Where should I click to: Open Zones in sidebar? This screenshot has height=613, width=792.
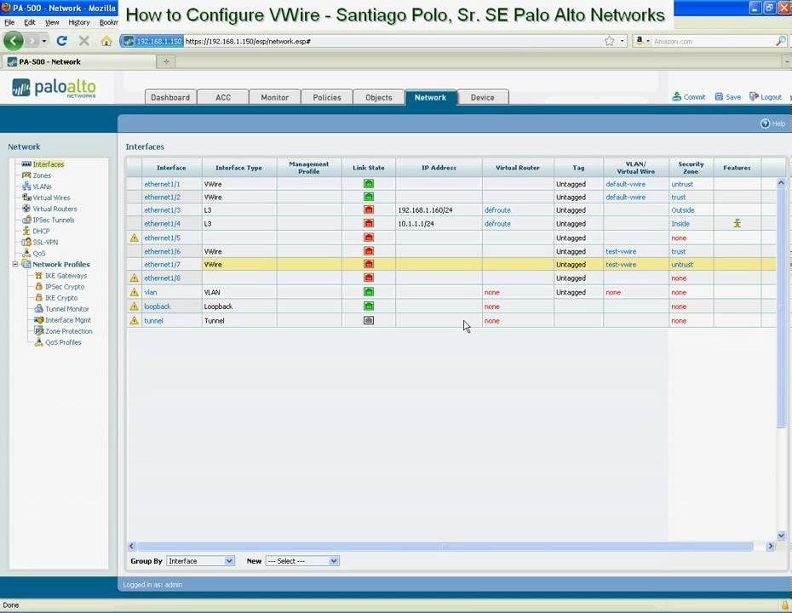coord(42,175)
